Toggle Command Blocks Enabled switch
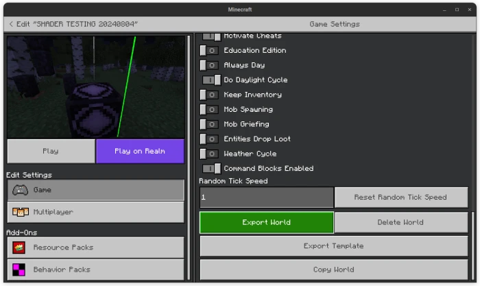Screen dimensions: 480x286 pos(211,169)
